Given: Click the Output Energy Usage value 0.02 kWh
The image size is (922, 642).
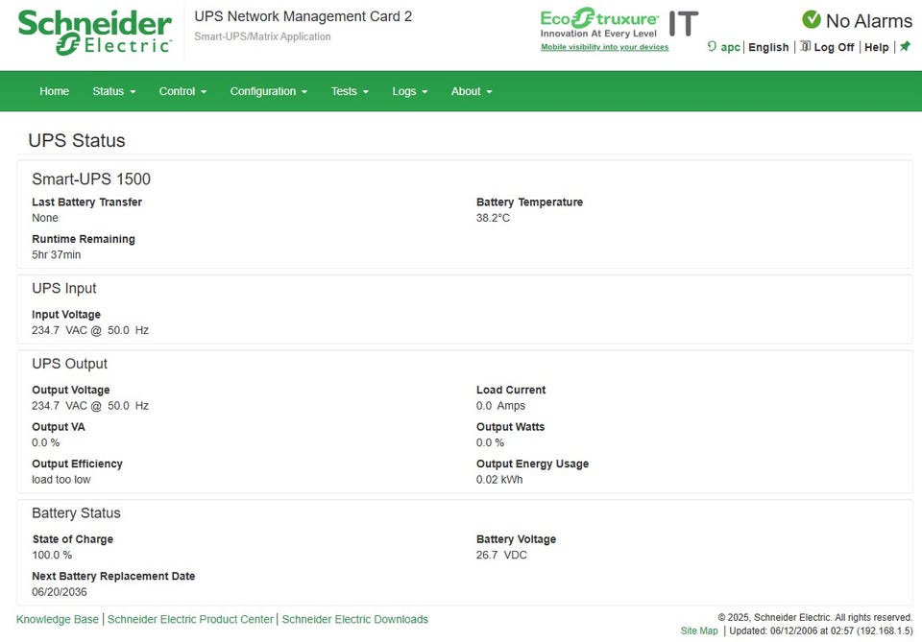Looking at the screenshot, I should tap(499, 479).
